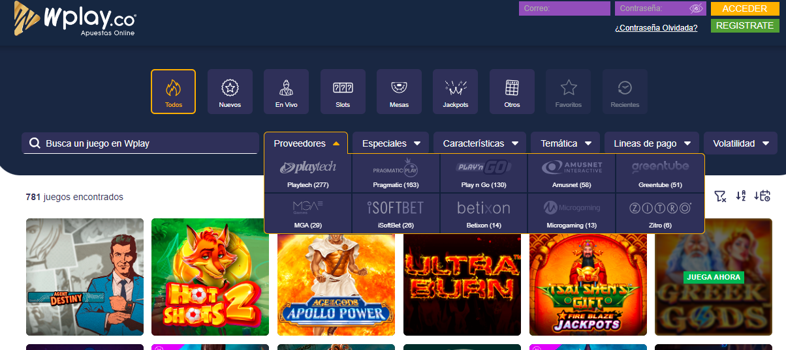
Task: Expand the Especiales dropdown
Action: 390,143
